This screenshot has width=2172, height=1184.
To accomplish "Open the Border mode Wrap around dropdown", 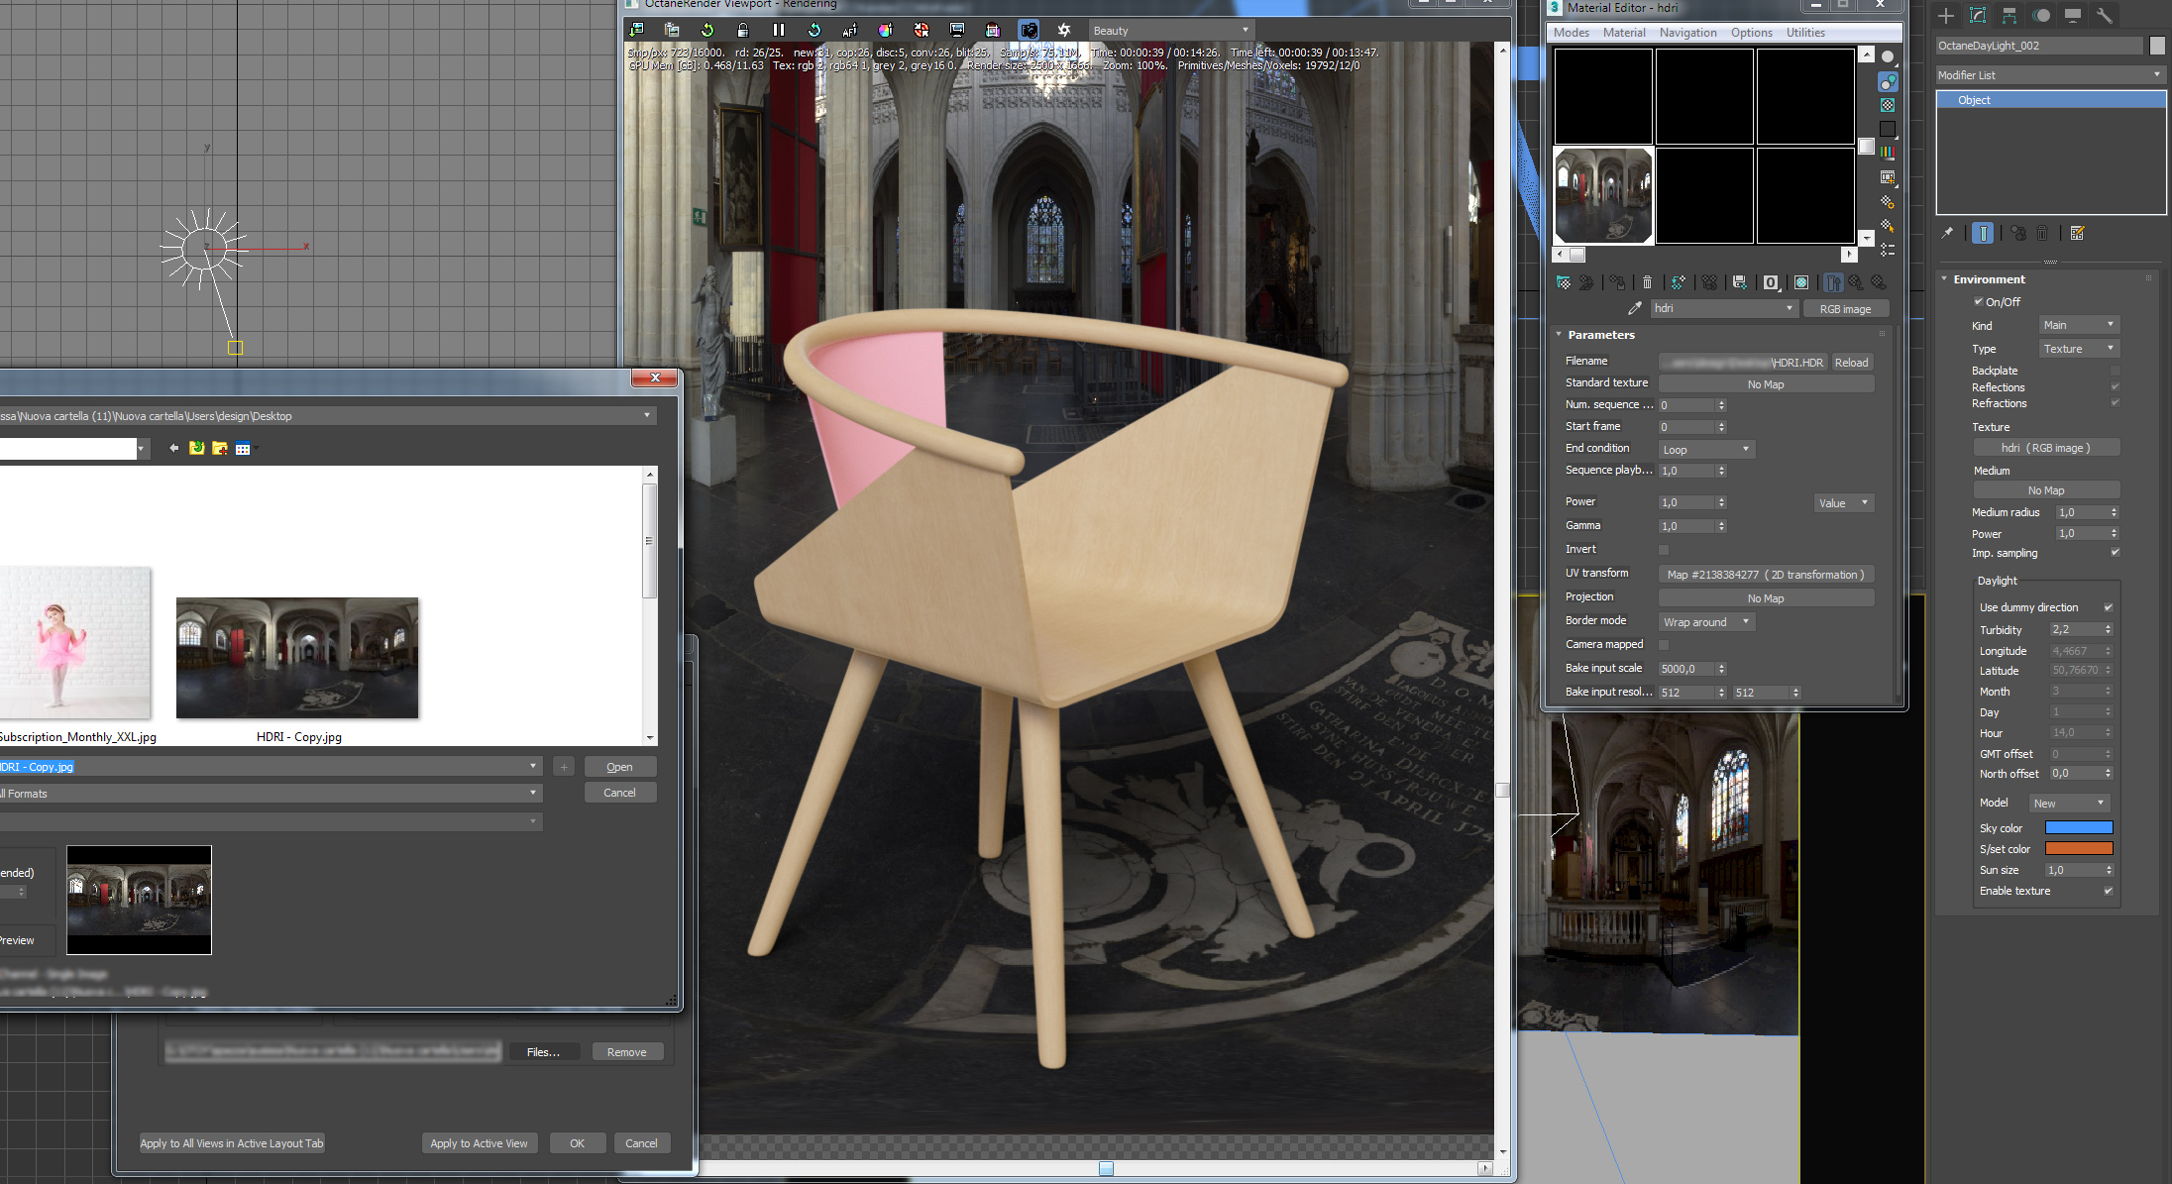I will (1706, 622).
